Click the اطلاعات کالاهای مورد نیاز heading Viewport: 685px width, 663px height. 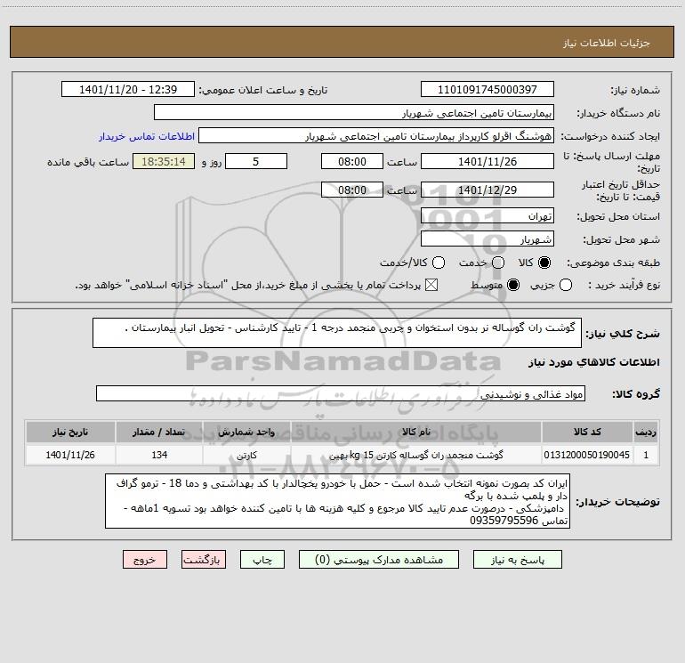593,362
